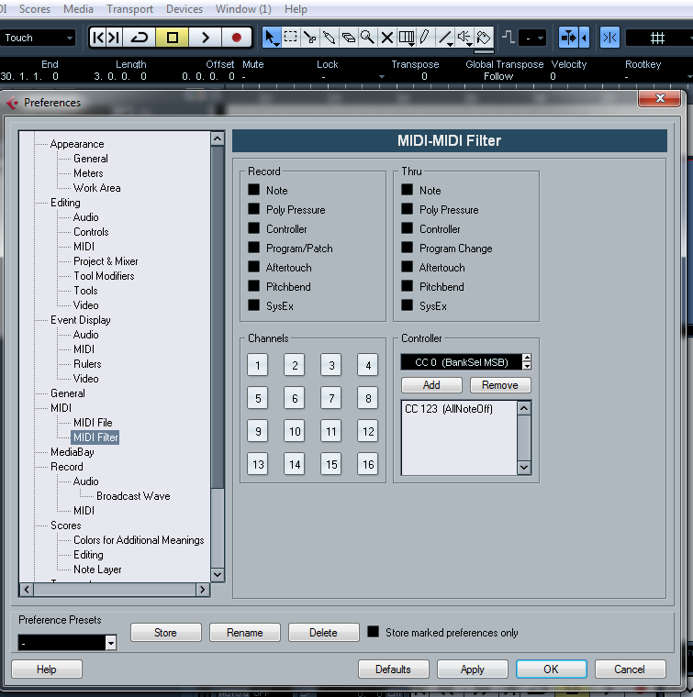Select the Mute X tool
693x697 pixels.
tap(387, 38)
